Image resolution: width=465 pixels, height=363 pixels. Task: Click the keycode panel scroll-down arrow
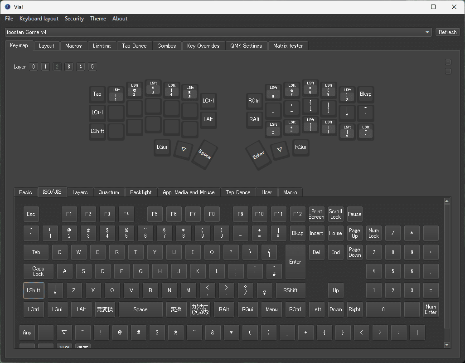[447, 345]
